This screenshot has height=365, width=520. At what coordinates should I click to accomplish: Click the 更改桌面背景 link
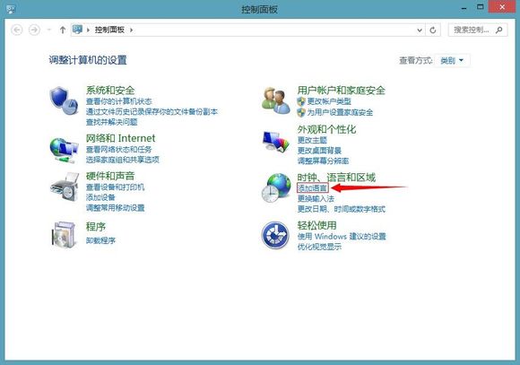point(319,151)
